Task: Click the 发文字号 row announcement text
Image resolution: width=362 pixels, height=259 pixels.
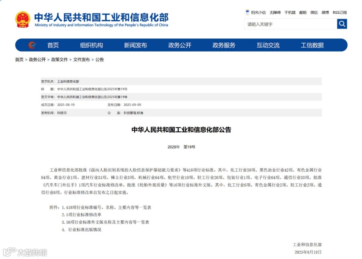Action: point(92,97)
